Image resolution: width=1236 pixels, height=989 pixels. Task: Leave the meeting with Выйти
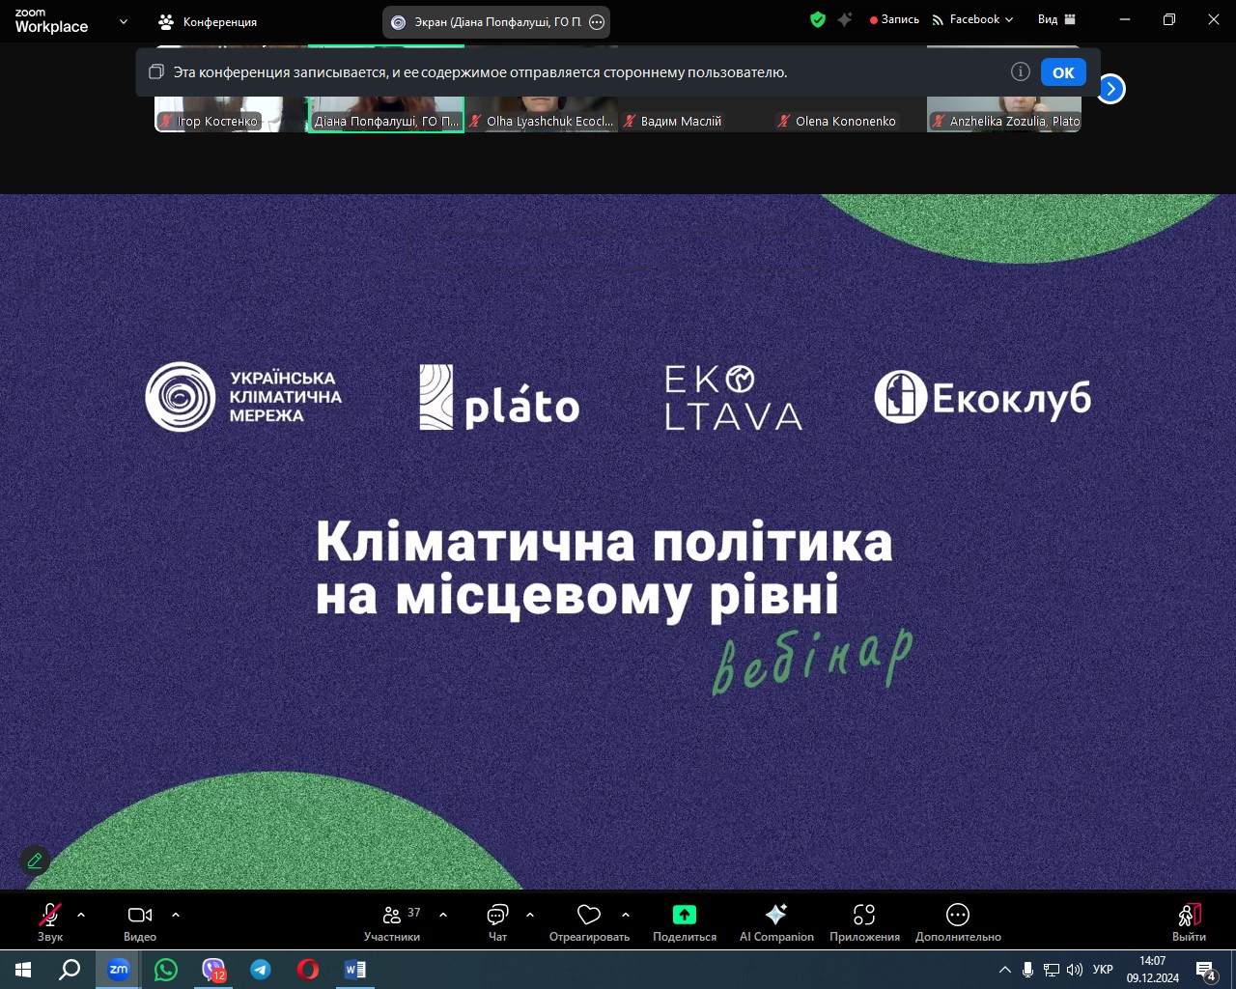(x=1190, y=922)
